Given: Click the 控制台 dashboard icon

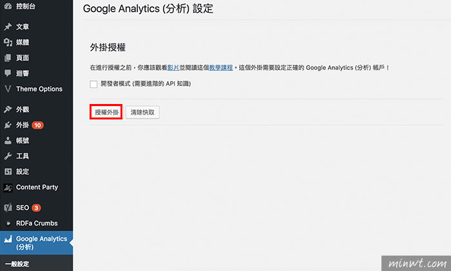Looking at the screenshot, I should point(8,6).
